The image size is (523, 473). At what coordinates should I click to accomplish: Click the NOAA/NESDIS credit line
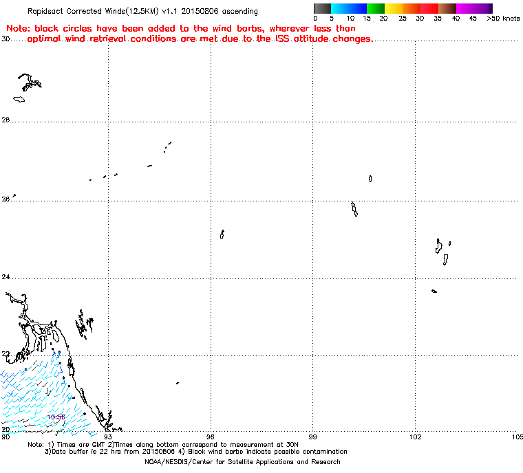(x=242, y=462)
